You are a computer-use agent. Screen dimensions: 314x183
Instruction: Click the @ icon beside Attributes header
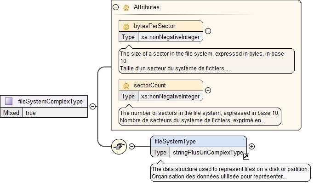(126, 8)
